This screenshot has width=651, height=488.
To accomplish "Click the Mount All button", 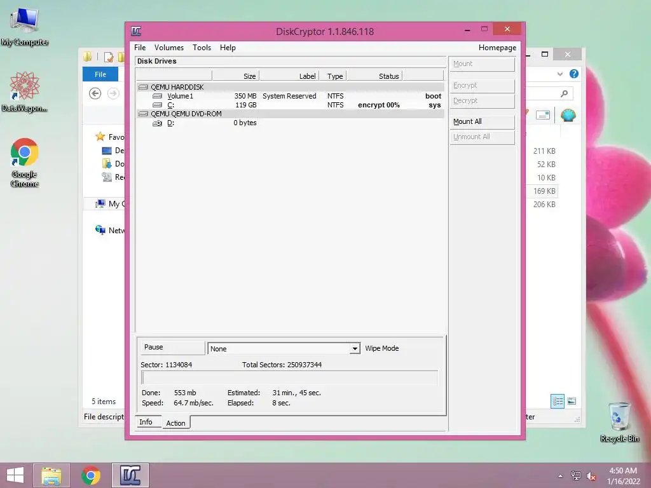I will [482, 121].
